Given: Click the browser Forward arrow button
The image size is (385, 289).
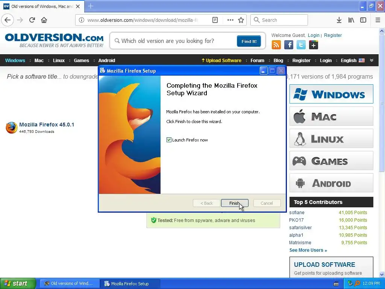Looking at the screenshot, I should [20, 20].
